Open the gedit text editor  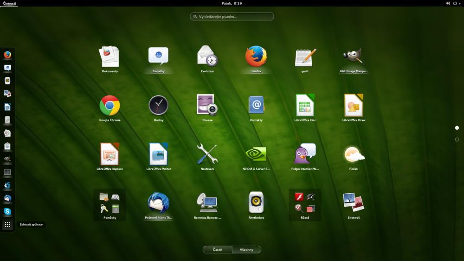(305, 59)
